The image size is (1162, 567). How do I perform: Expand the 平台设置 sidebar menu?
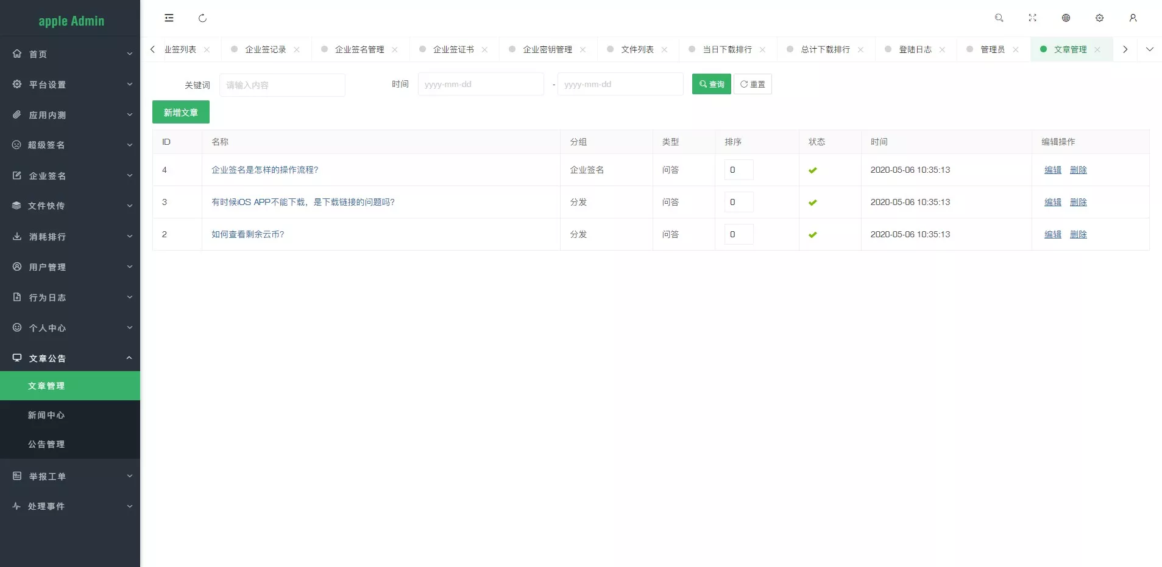pyautogui.click(x=70, y=84)
